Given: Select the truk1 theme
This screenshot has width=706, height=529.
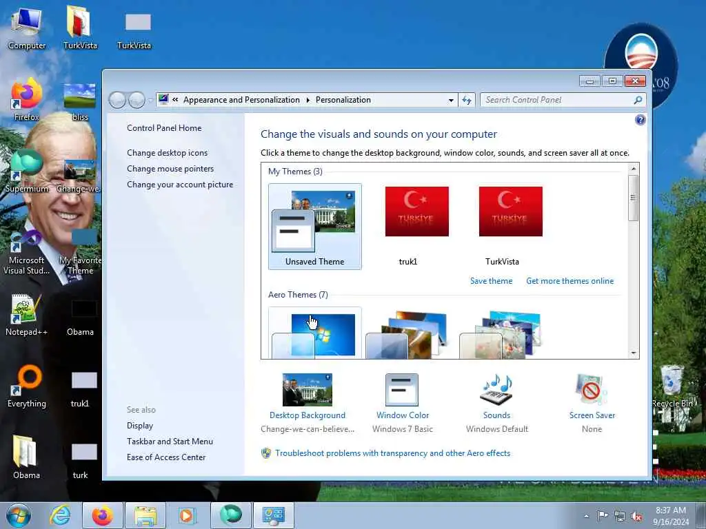Looking at the screenshot, I should coord(416,227).
